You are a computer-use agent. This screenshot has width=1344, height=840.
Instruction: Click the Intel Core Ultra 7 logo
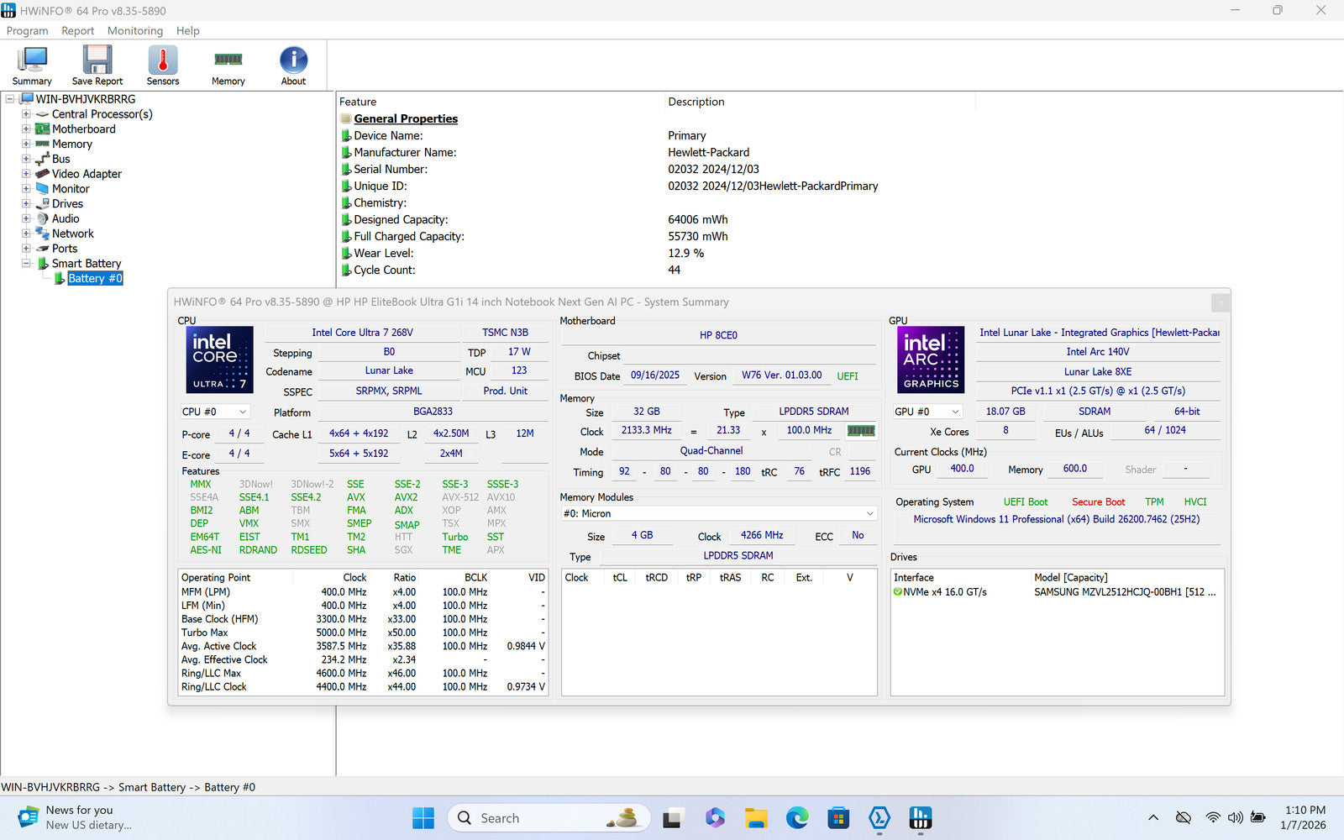[219, 360]
